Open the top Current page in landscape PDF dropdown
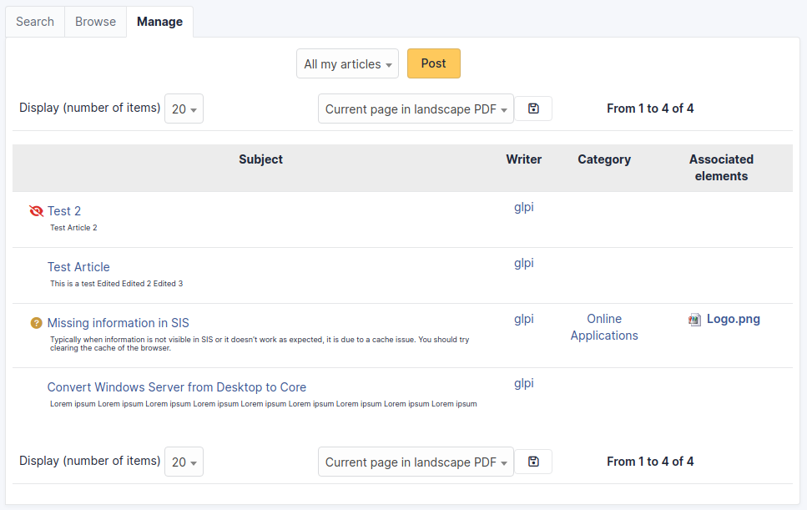This screenshot has height=510, width=807. [x=416, y=109]
